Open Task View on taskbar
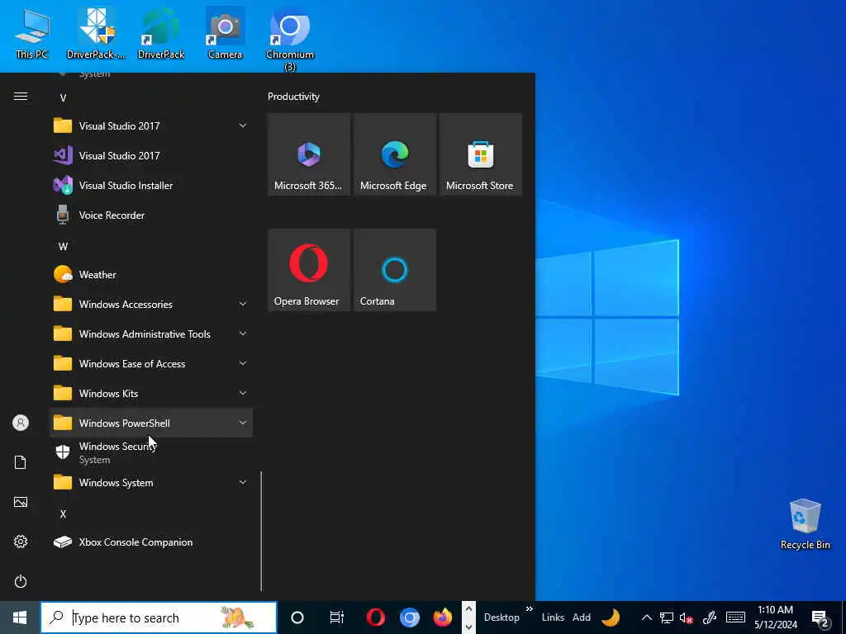Screen dimensions: 846x634 [337, 617]
